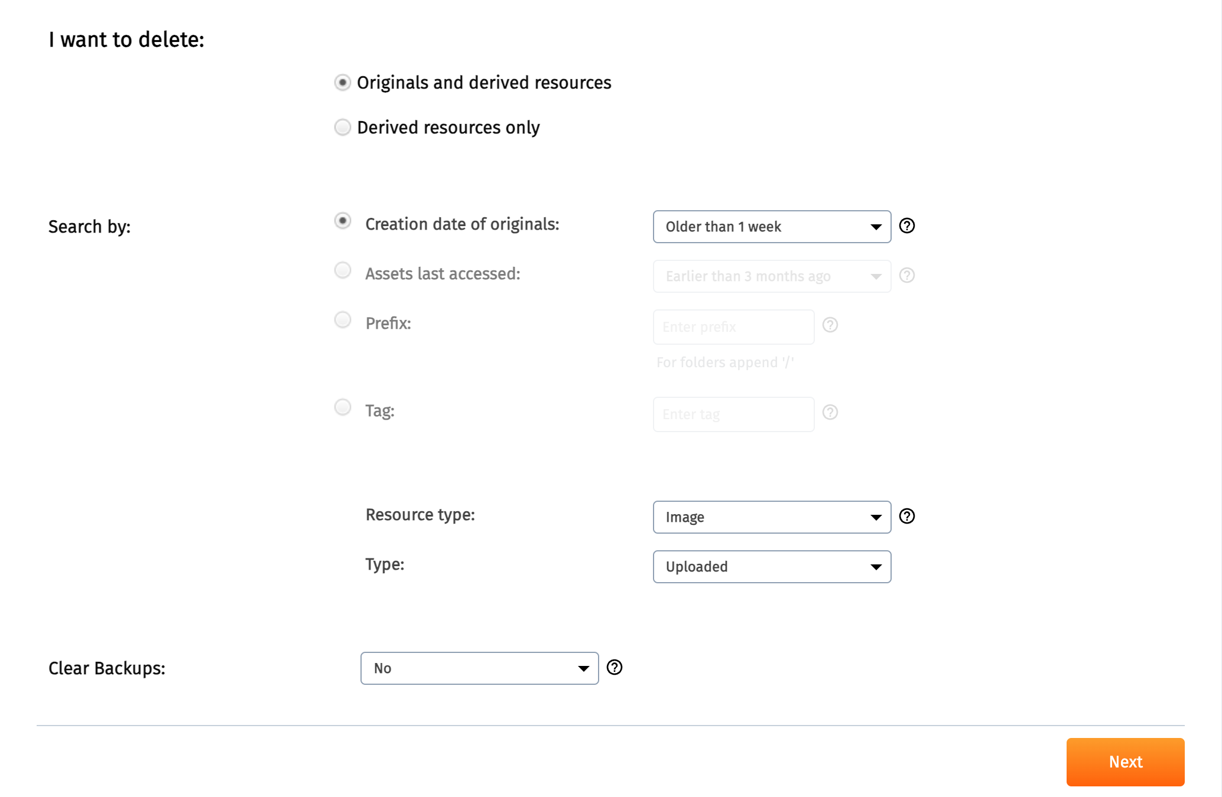Click help icon next to Assets last accessed

pos(906,276)
